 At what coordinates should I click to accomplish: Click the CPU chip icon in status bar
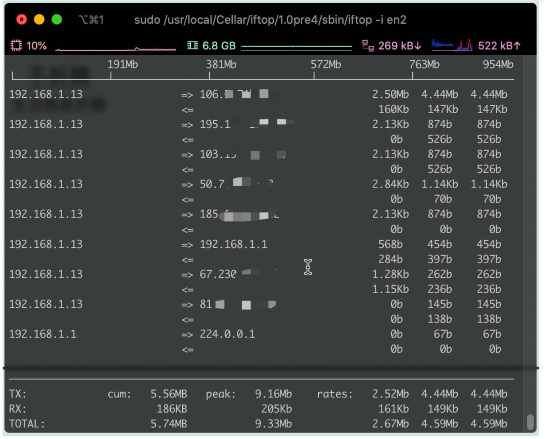tap(16, 45)
